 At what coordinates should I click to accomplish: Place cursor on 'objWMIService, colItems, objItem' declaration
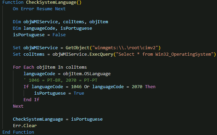point(66,22)
